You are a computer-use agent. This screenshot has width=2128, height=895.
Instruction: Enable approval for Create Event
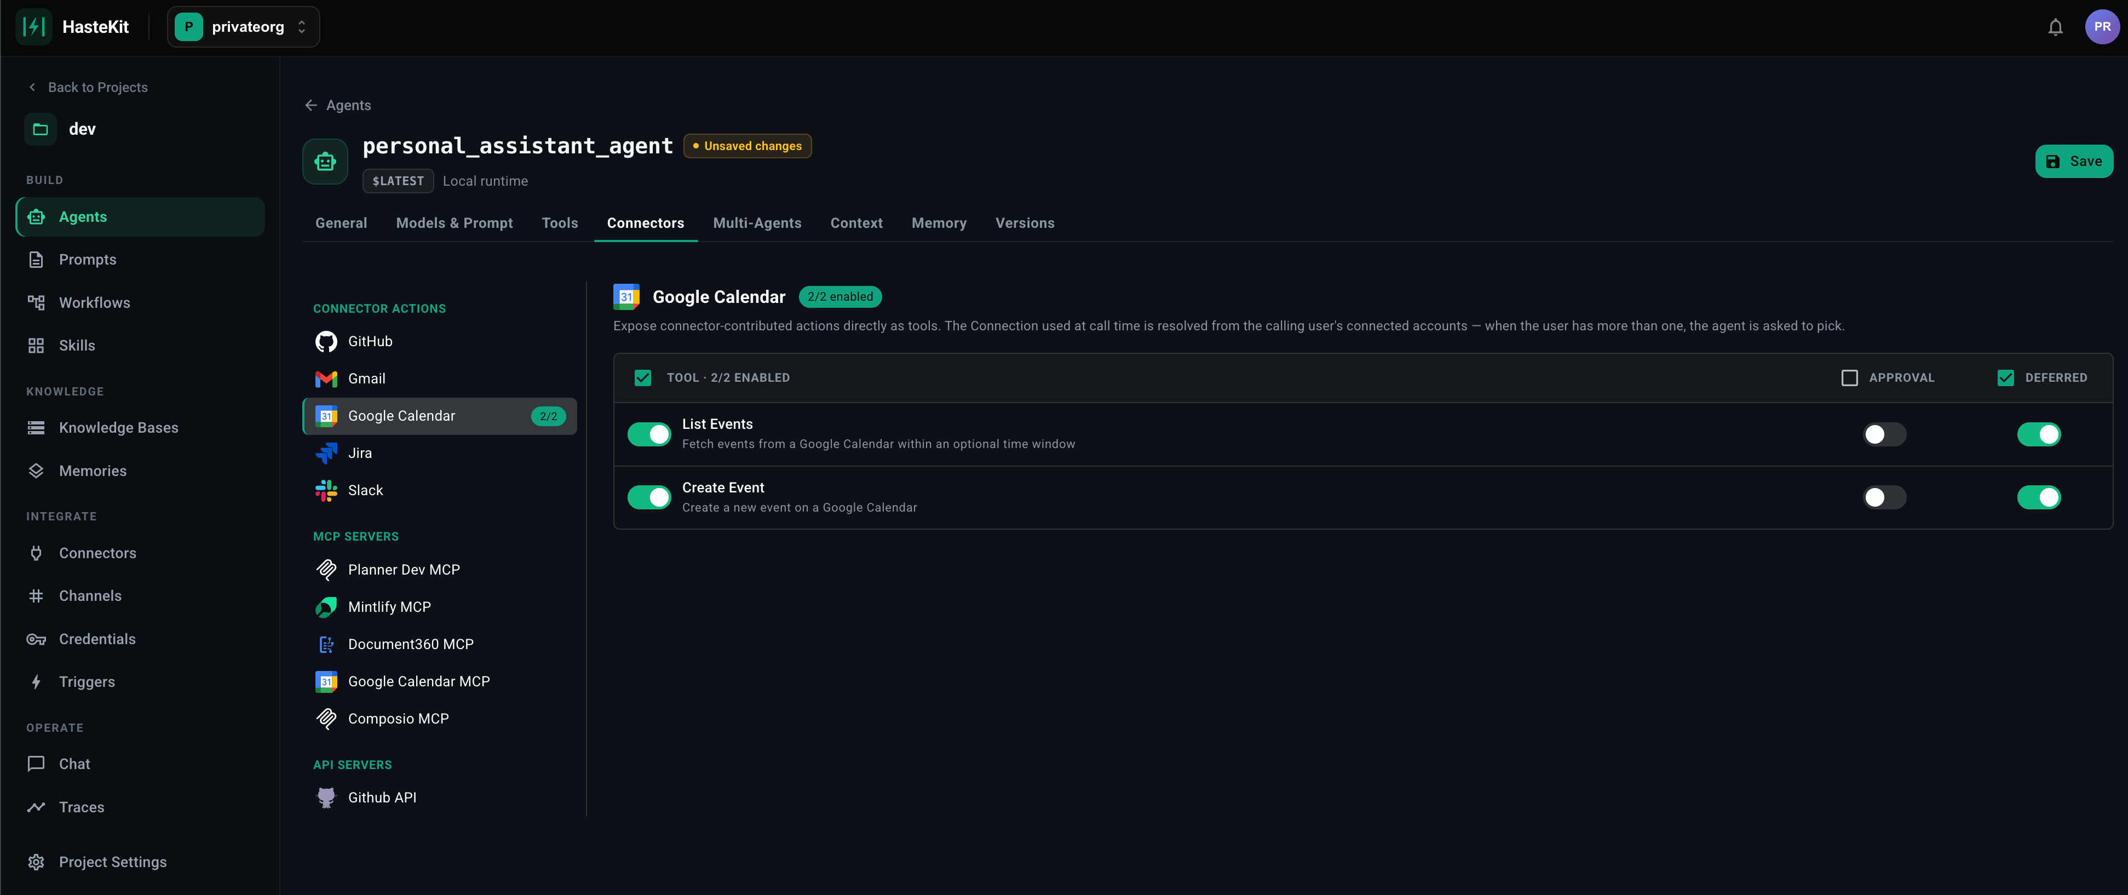(1884, 497)
